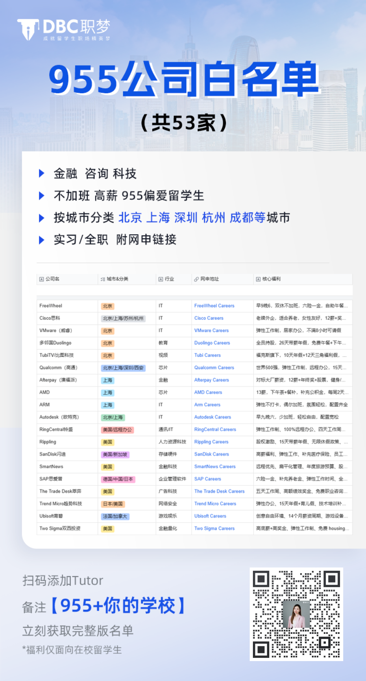Open the Afterpay Careers link

pyautogui.click(x=211, y=380)
